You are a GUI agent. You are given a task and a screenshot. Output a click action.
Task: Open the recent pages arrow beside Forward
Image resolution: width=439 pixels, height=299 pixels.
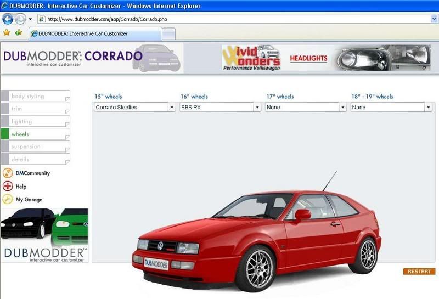coord(30,19)
